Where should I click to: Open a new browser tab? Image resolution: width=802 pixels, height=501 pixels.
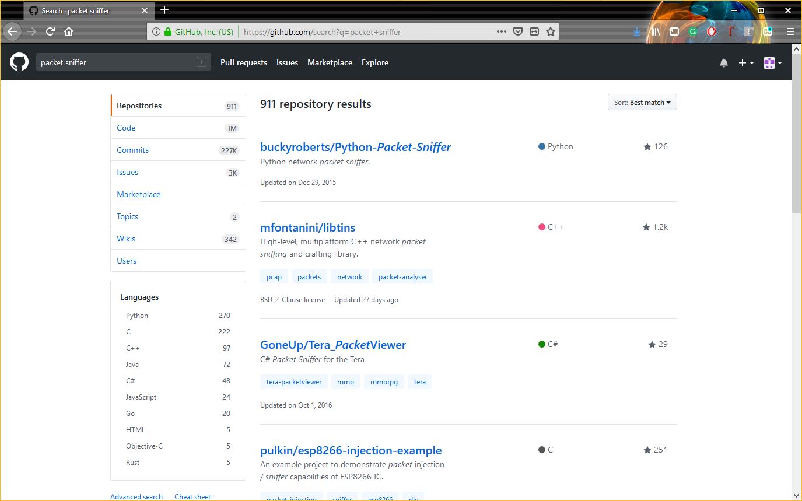pyautogui.click(x=164, y=10)
